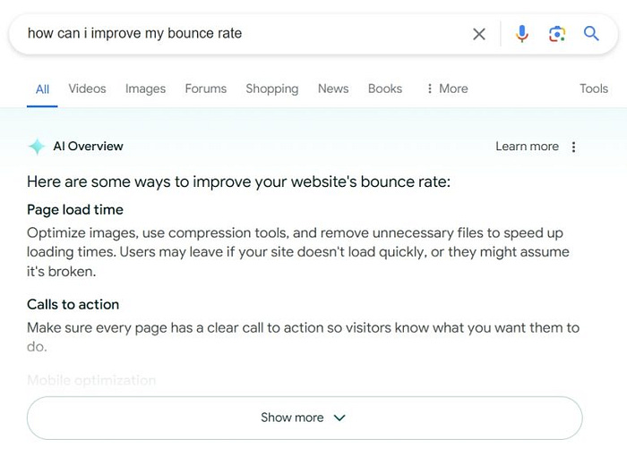Submit search with the magnifying glass icon
The height and width of the screenshot is (456, 627).
pyautogui.click(x=591, y=34)
